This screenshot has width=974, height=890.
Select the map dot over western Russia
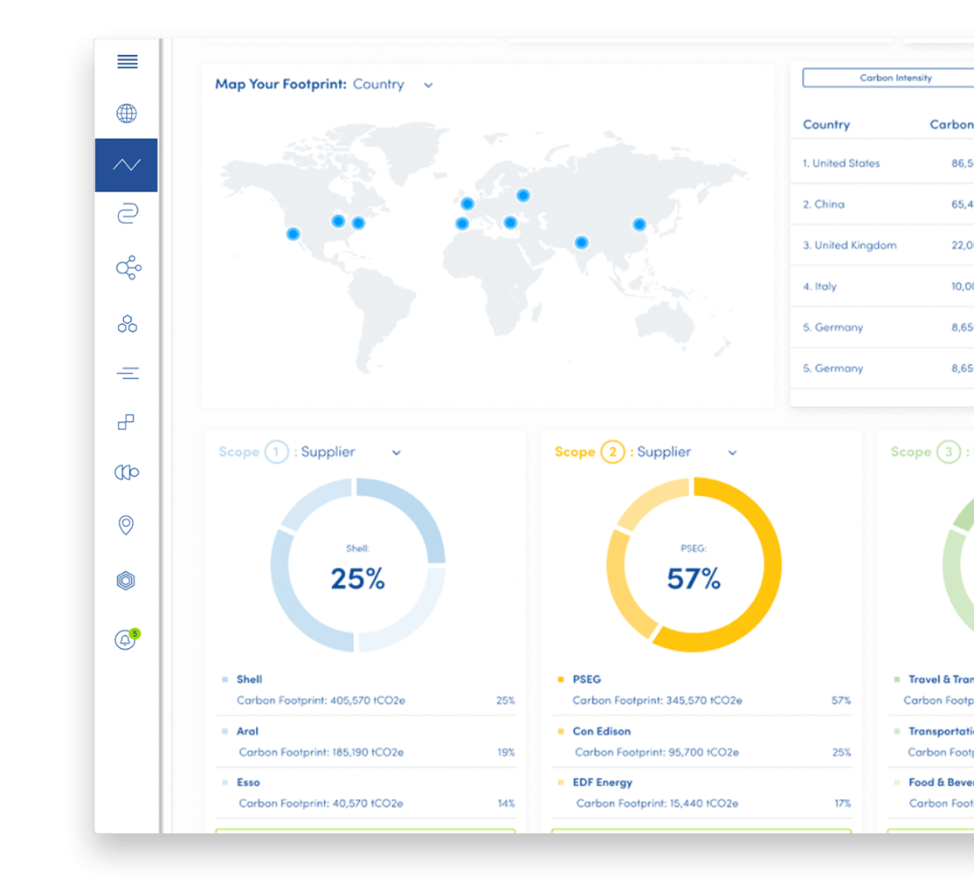pos(523,196)
